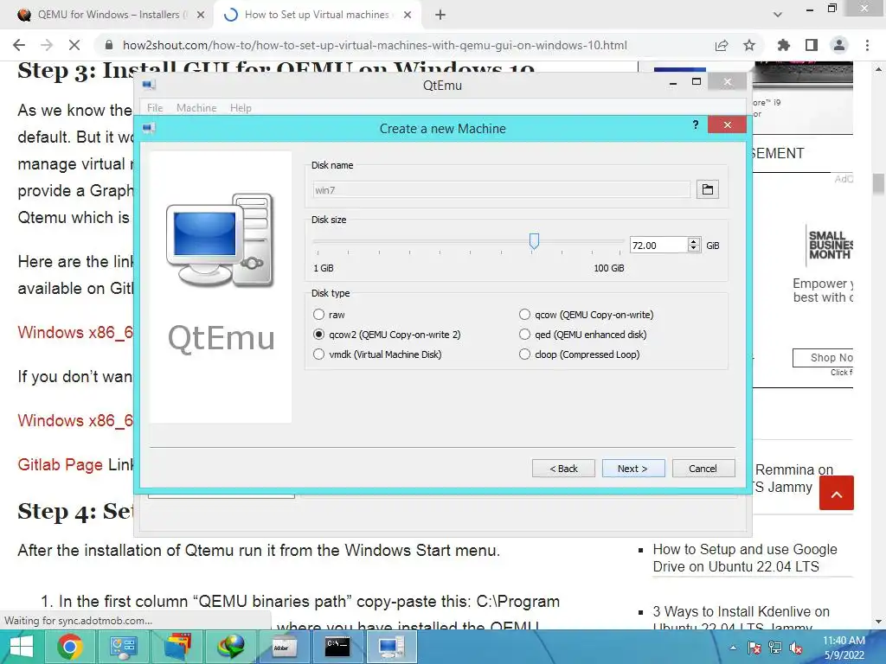Click the Disk name field win7
This screenshot has height=664, width=886.
(x=501, y=189)
